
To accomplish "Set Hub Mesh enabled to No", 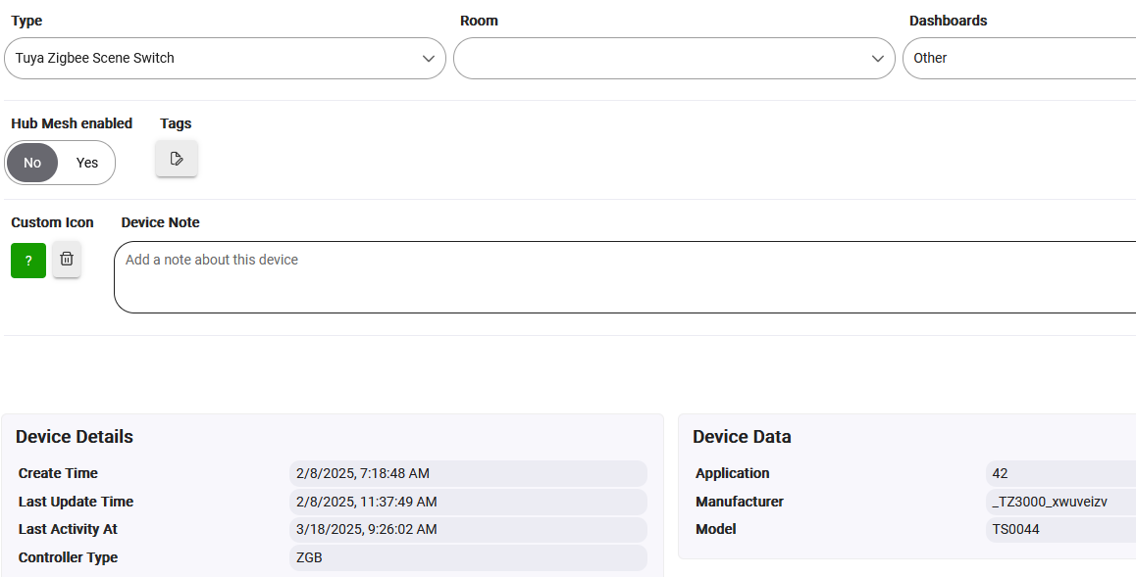I will point(32,163).
